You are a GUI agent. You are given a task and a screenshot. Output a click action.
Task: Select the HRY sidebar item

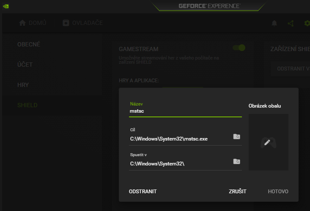(x=23, y=85)
